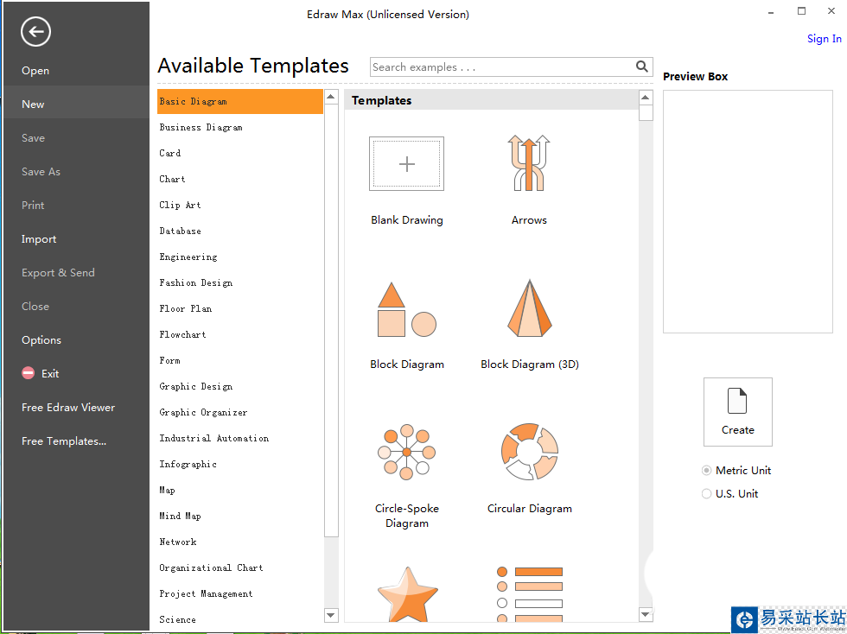Choose the Block Diagram template icon
The height and width of the screenshot is (634, 847).
(407, 309)
